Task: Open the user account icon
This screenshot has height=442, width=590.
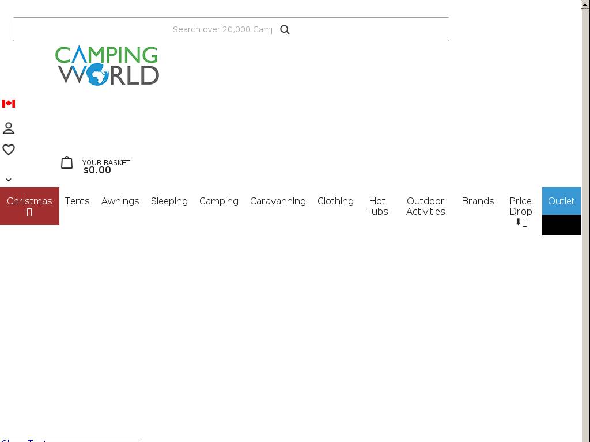Action: (x=9, y=128)
